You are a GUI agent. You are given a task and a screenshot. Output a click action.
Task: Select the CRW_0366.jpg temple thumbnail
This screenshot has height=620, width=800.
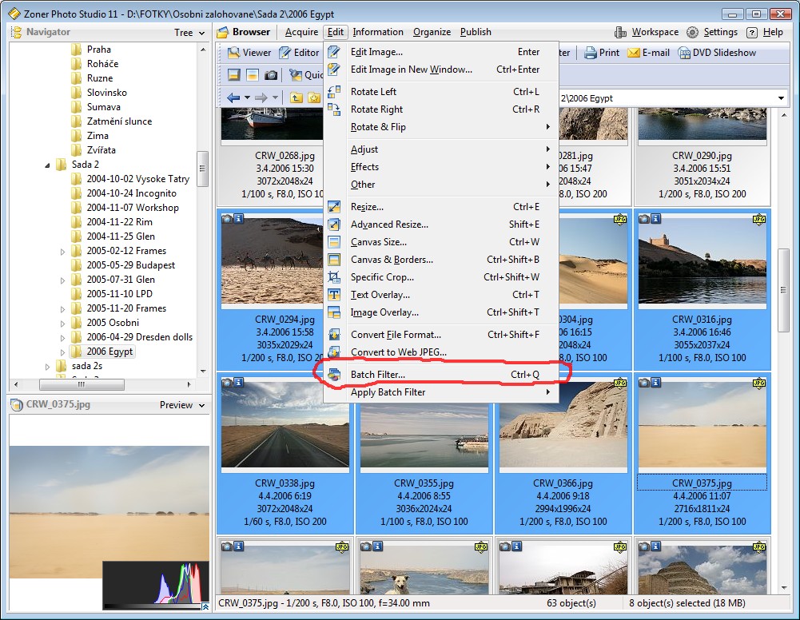pyautogui.click(x=563, y=425)
